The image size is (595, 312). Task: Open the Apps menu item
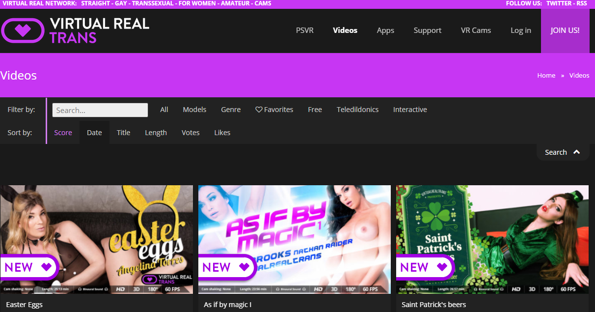(x=385, y=30)
